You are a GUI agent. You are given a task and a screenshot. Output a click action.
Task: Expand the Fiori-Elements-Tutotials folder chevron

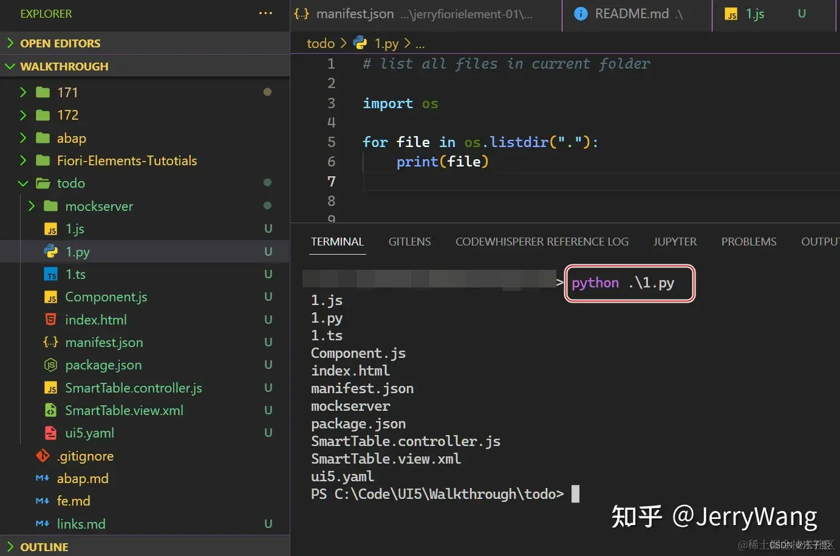click(23, 160)
